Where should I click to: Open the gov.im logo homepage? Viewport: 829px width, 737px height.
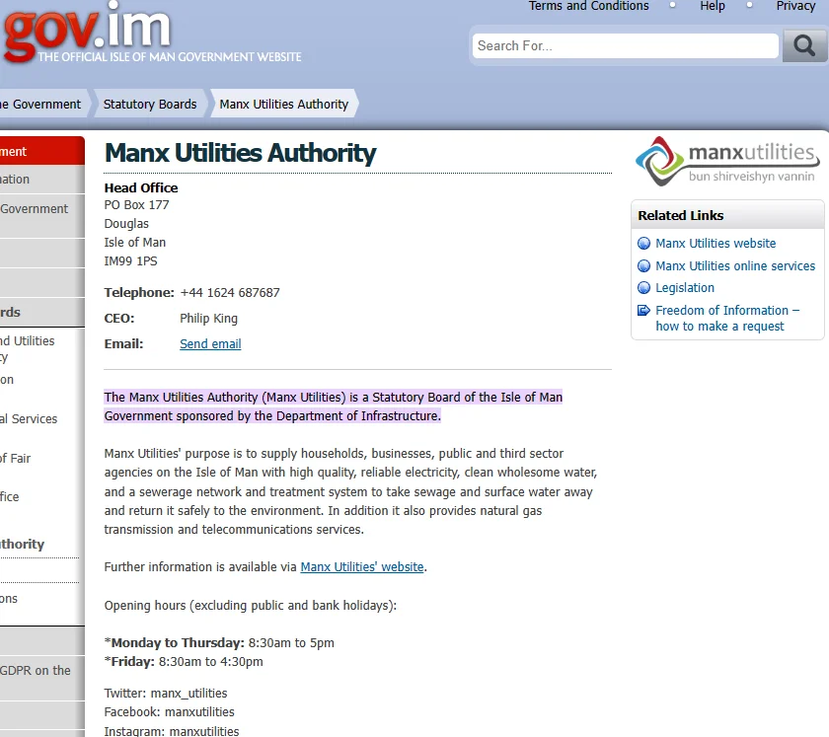click(152, 34)
